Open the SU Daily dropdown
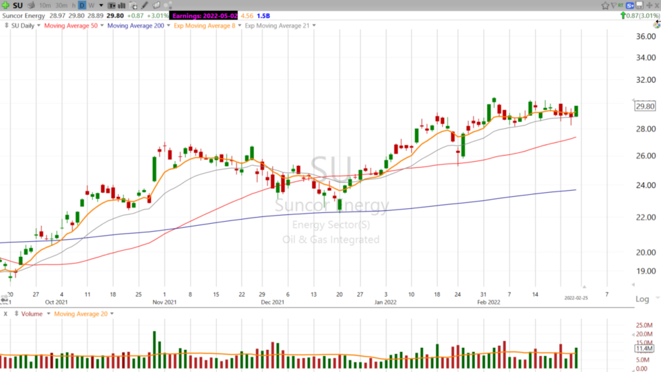 point(39,25)
